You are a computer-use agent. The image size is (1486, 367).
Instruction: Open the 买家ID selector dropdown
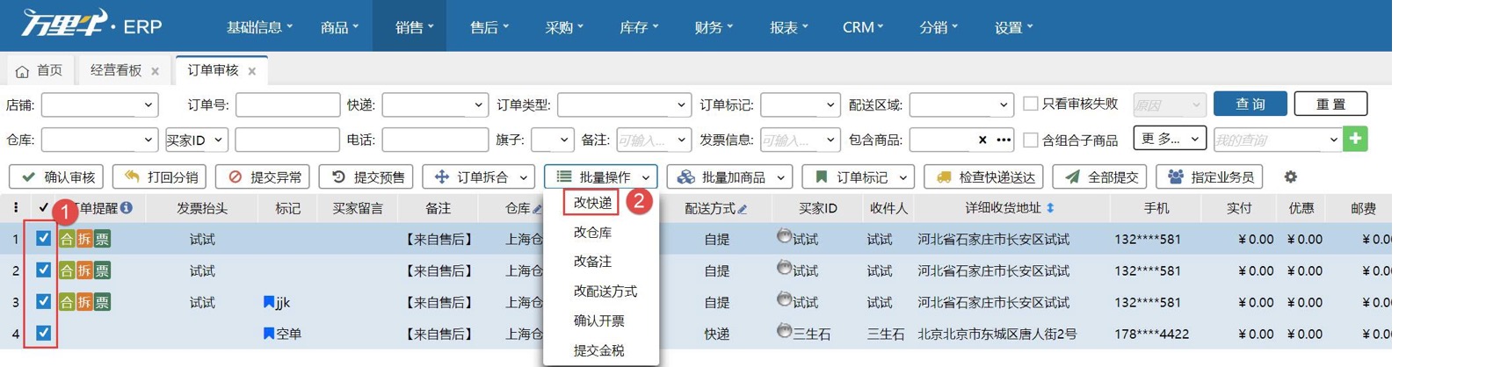coord(197,140)
